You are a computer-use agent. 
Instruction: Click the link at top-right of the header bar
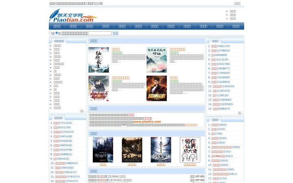pyautogui.click(x=237, y=4)
